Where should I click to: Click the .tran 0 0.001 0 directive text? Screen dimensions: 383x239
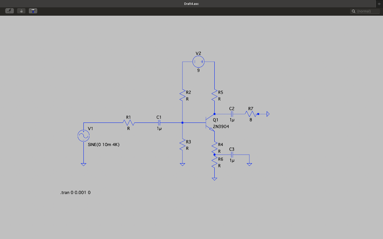(74, 192)
